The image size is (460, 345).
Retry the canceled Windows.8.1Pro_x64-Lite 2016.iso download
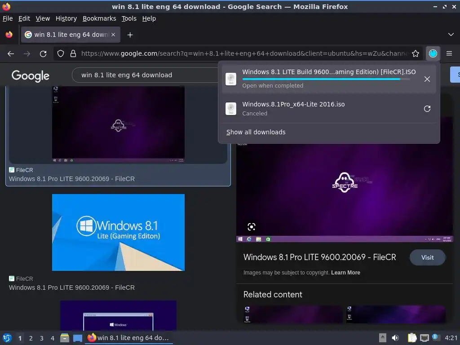[x=427, y=109]
